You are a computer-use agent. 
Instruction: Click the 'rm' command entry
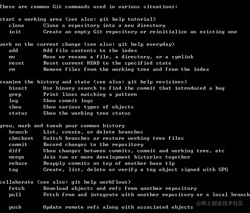pos(12,69)
